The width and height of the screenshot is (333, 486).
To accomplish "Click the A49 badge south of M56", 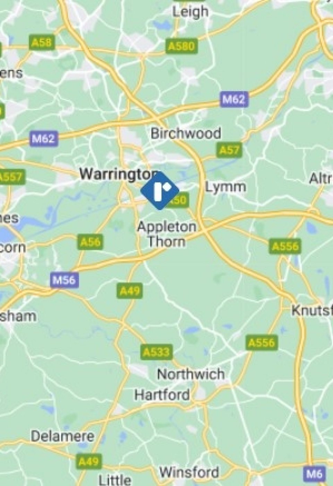I will tap(129, 290).
